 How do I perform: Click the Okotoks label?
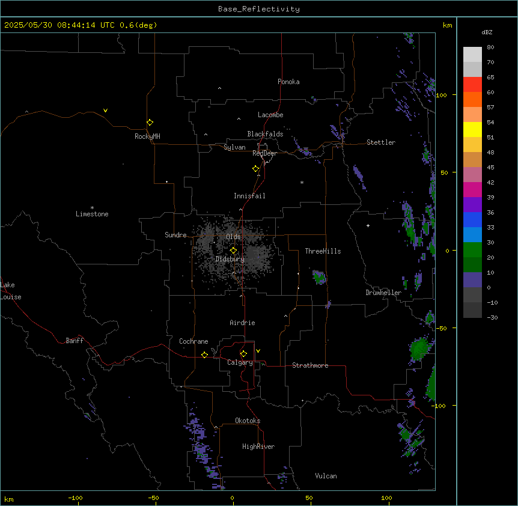(x=248, y=421)
